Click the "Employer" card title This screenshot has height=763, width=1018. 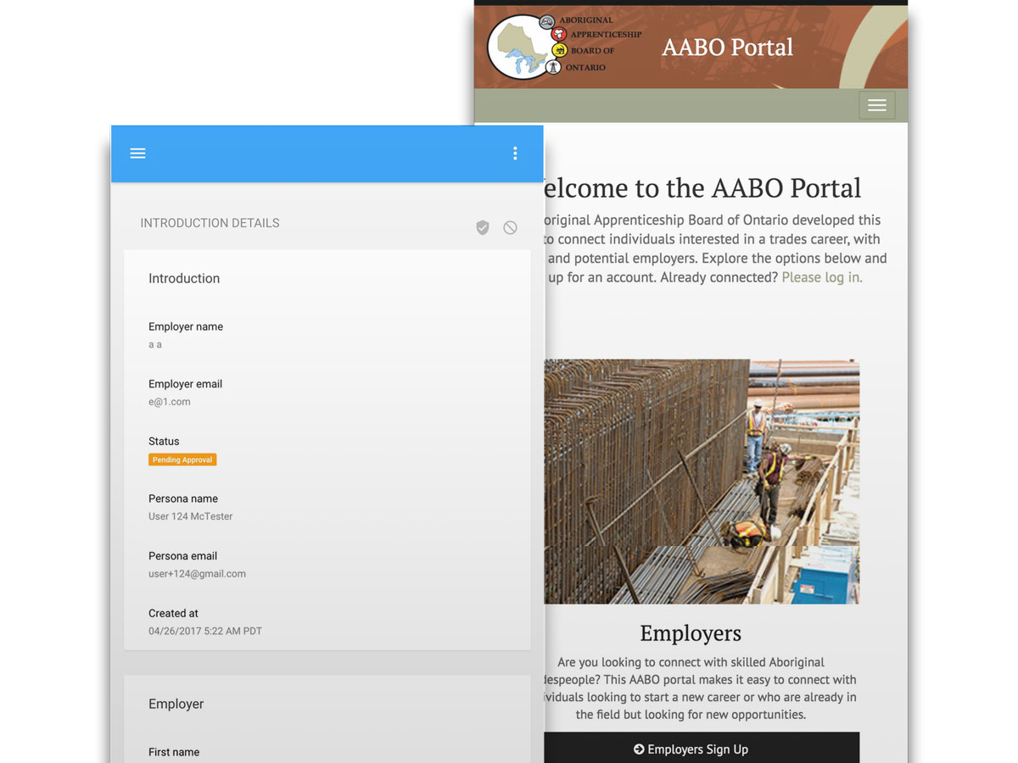point(176,704)
